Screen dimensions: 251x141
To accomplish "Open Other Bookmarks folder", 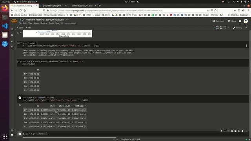I will pyautogui.click(x=240, y=15).
